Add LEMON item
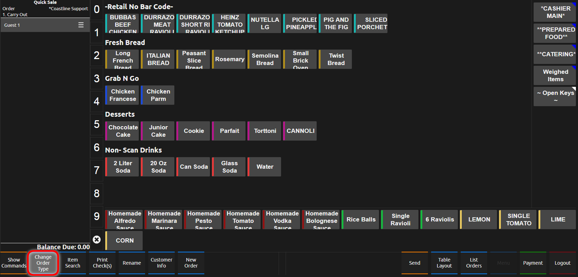The width and height of the screenshot is (578, 277). (479, 219)
